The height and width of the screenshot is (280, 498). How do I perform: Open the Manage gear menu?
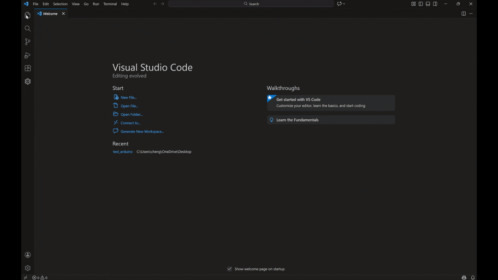(28, 268)
